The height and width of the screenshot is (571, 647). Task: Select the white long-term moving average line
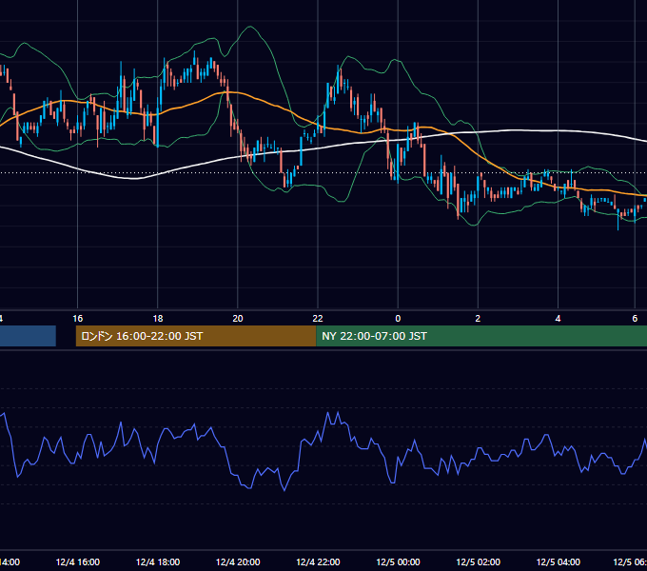(x=516, y=130)
